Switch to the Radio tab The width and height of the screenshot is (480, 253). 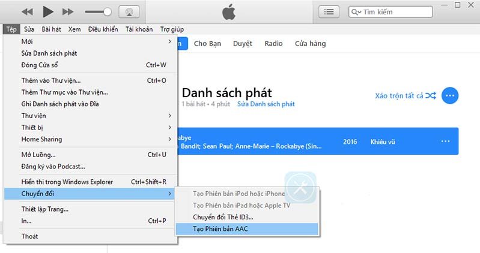(273, 44)
